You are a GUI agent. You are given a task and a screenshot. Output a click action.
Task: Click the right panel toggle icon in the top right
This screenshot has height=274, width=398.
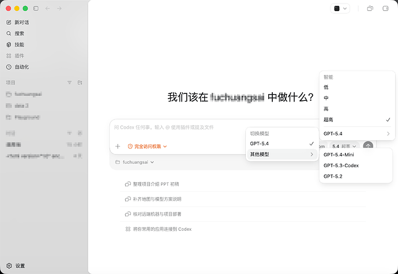(x=385, y=9)
